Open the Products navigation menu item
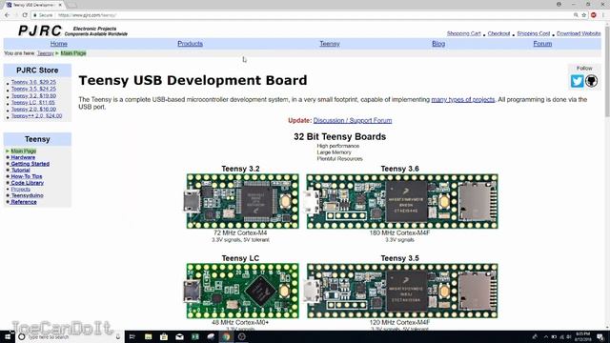610x343 pixels. (191, 44)
